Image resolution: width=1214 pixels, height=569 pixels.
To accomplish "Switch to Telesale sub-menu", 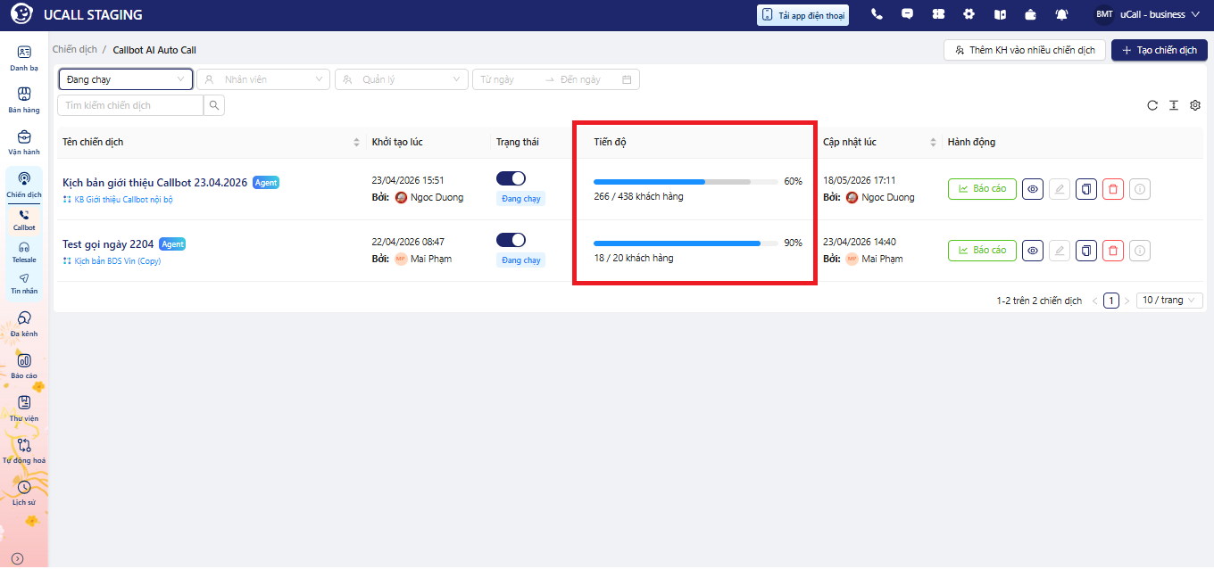I will pyautogui.click(x=24, y=252).
